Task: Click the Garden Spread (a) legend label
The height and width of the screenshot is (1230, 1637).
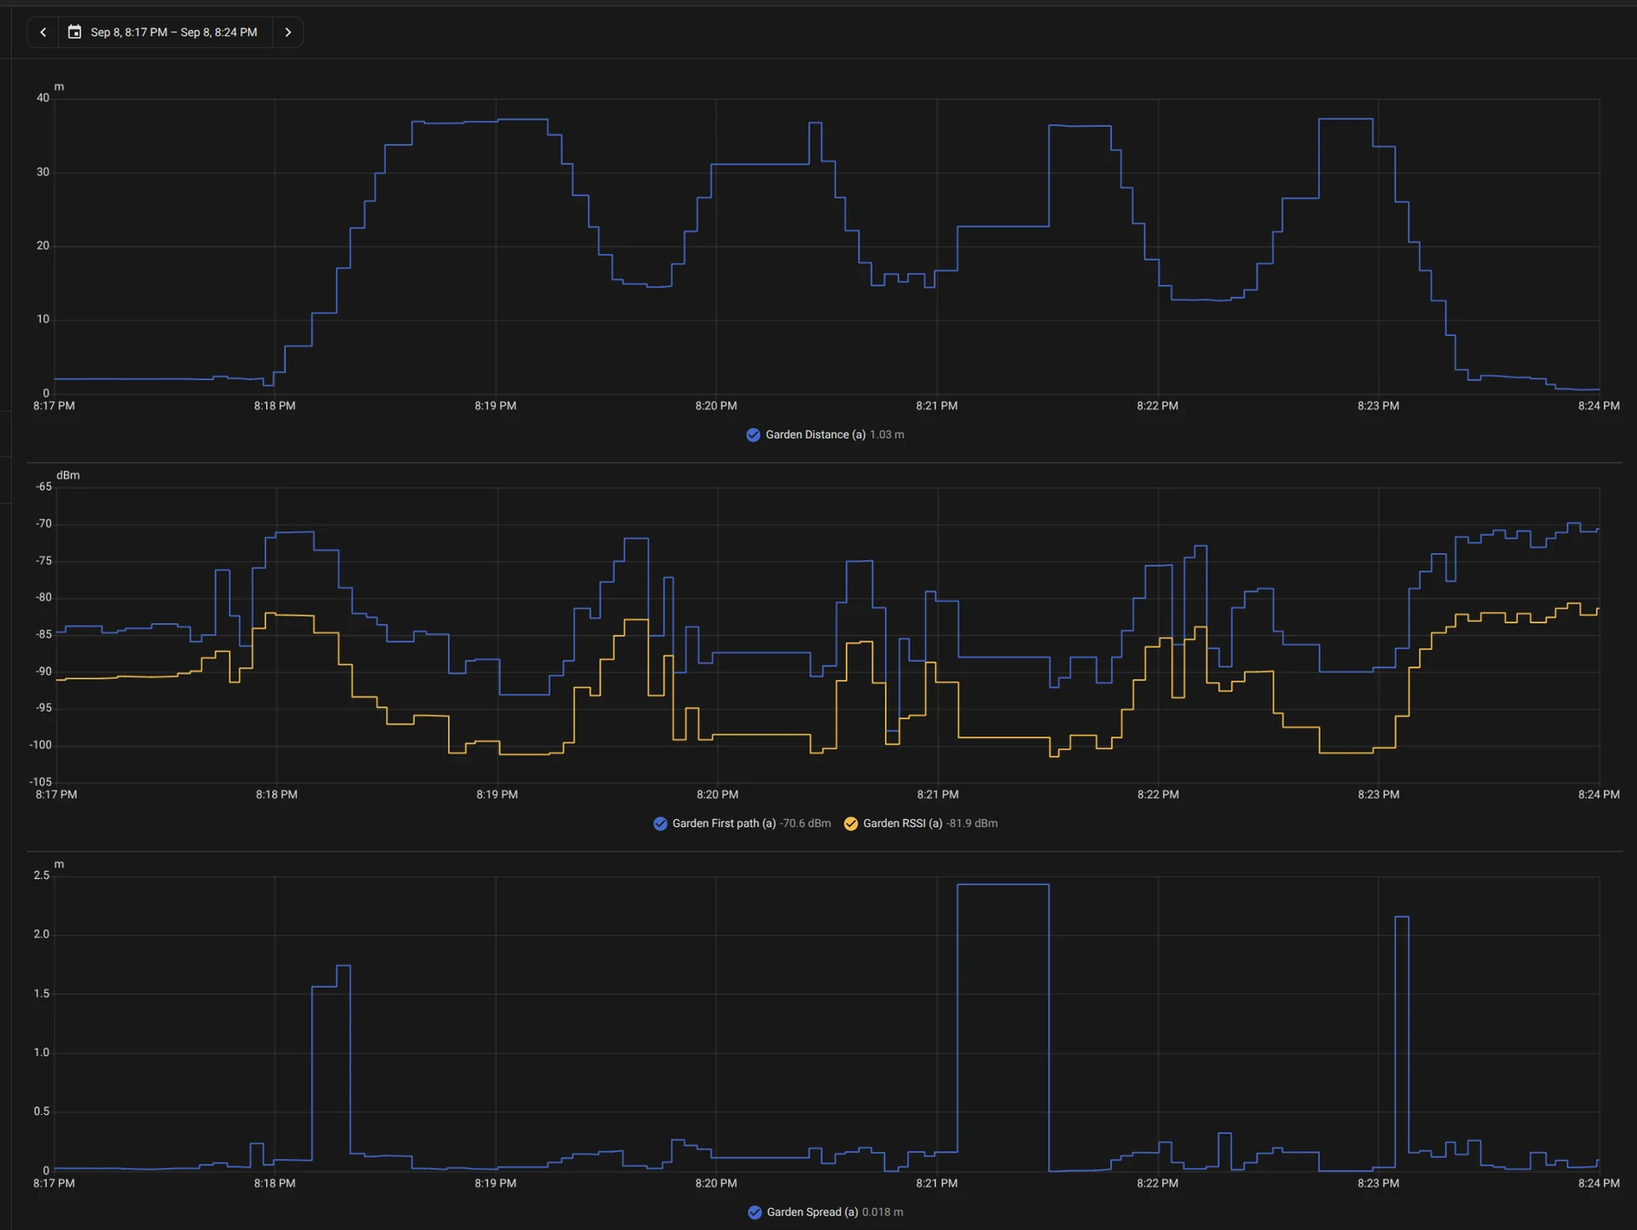Action: click(x=813, y=1212)
